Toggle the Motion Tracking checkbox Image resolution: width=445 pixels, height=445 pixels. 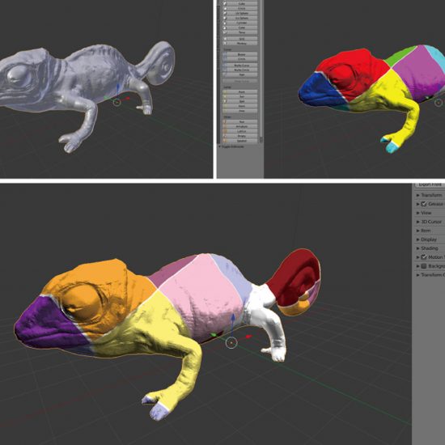click(424, 257)
